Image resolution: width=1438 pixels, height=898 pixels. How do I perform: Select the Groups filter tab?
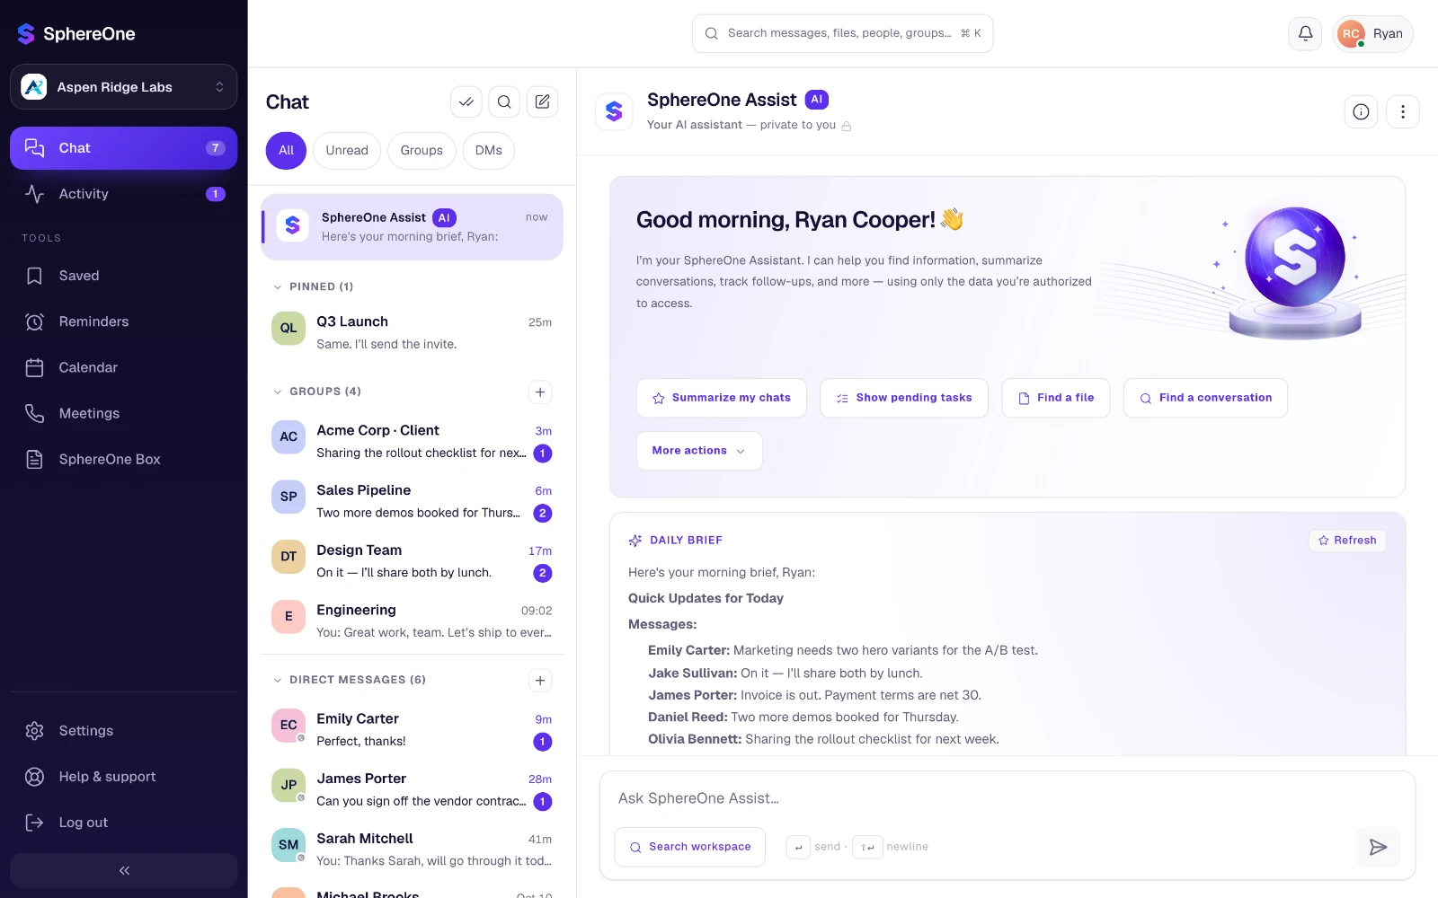tap(422, 151)
